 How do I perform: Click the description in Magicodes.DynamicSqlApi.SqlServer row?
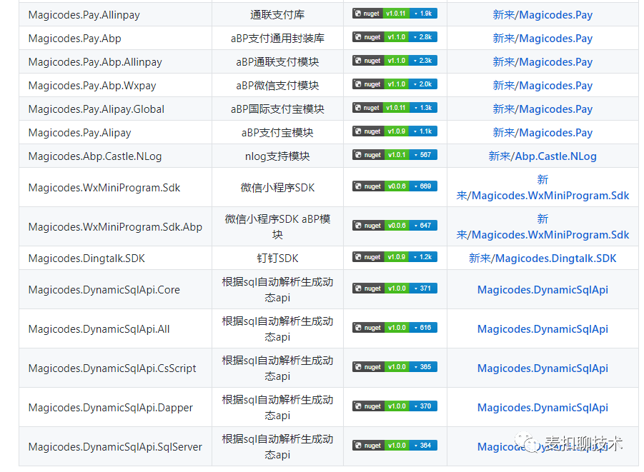click(x=277, y=447)
